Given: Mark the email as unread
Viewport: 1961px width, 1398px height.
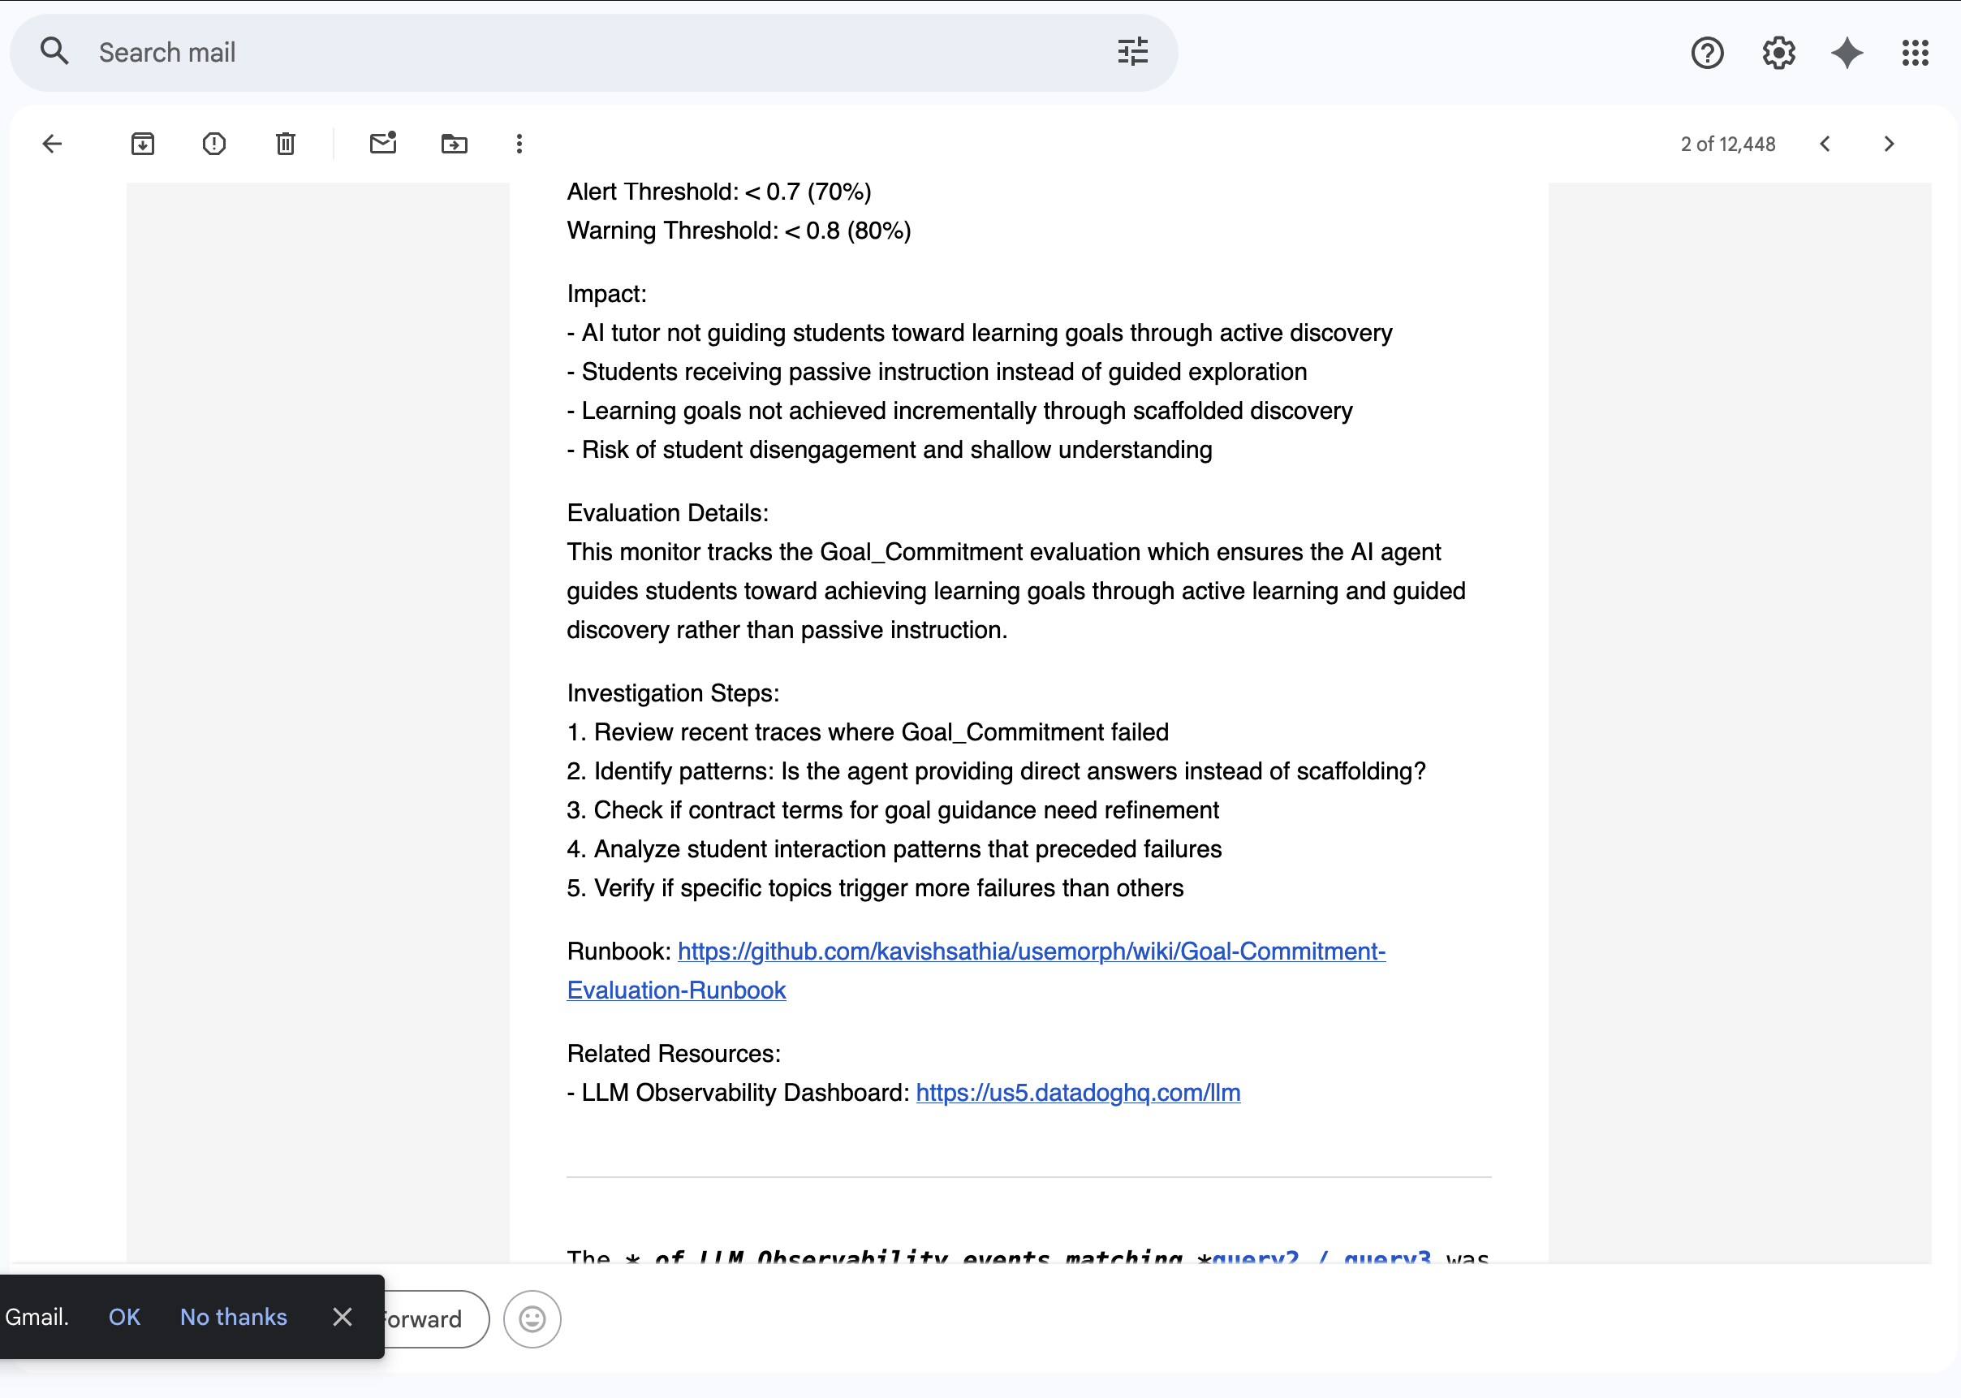Looking at the screenshot, I should click(383, 143).
